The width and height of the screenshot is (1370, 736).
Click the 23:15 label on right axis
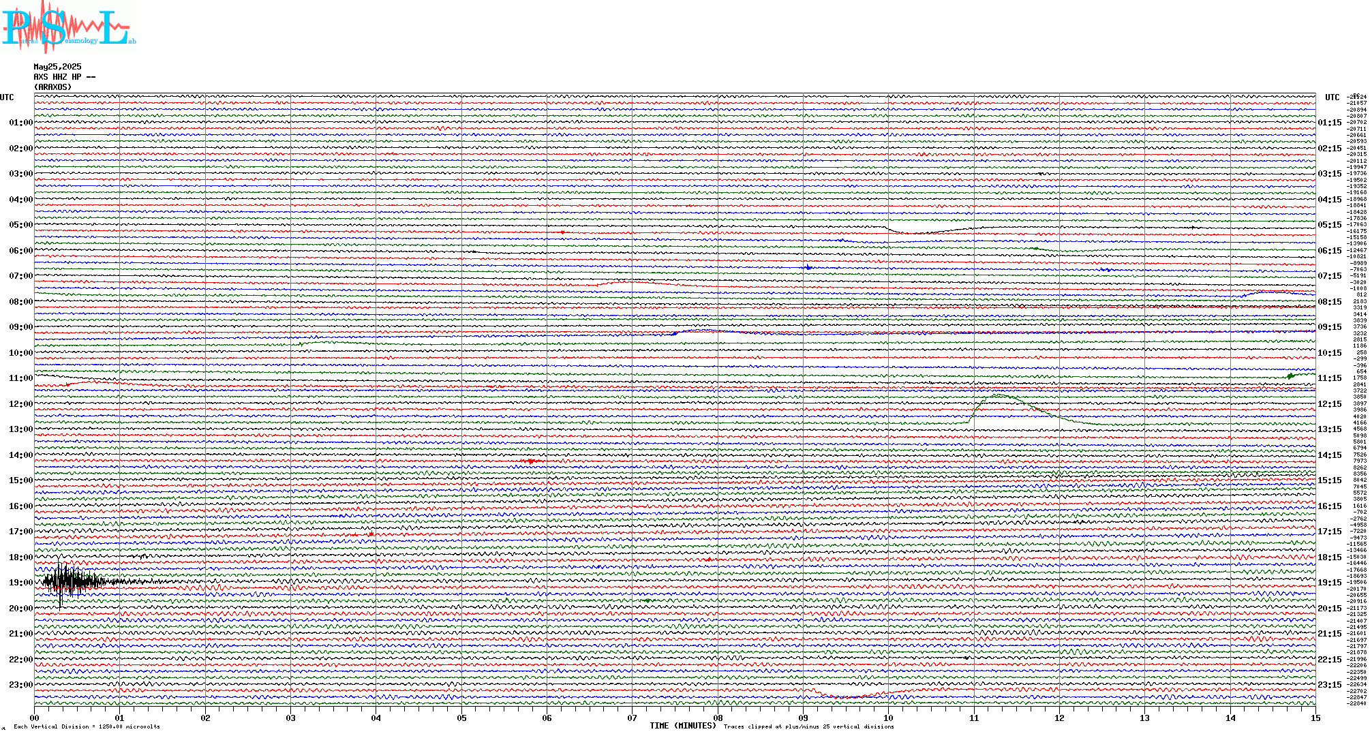coord(1329,685)
